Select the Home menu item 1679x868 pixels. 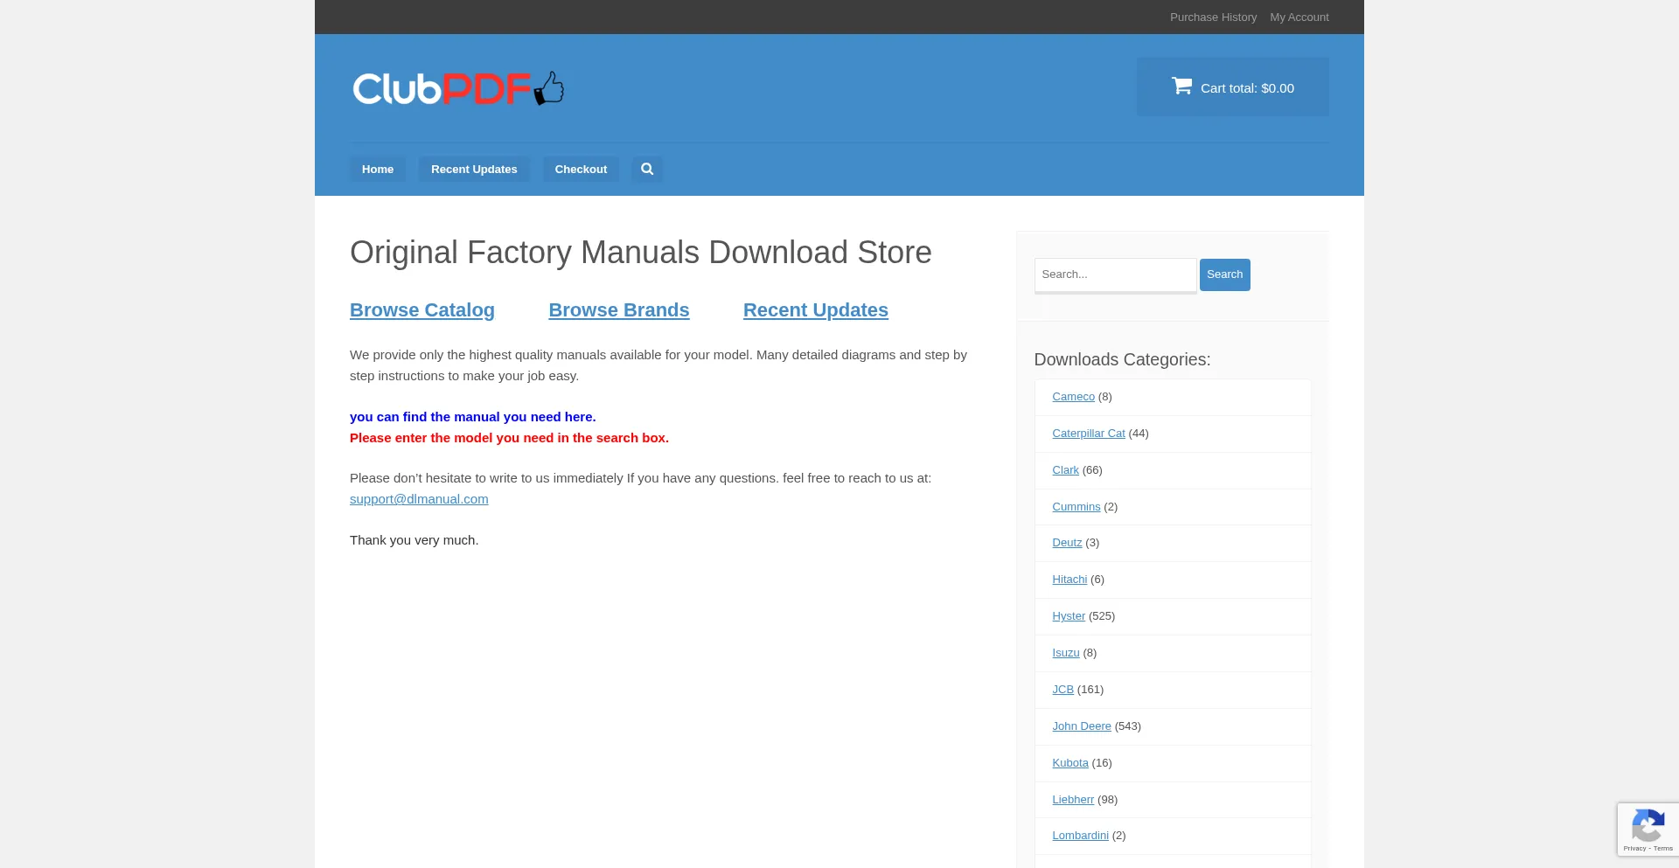coord(378,169)
